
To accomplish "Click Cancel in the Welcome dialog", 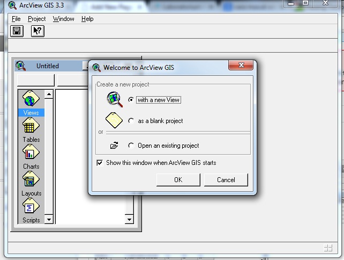I will (226, 180).
